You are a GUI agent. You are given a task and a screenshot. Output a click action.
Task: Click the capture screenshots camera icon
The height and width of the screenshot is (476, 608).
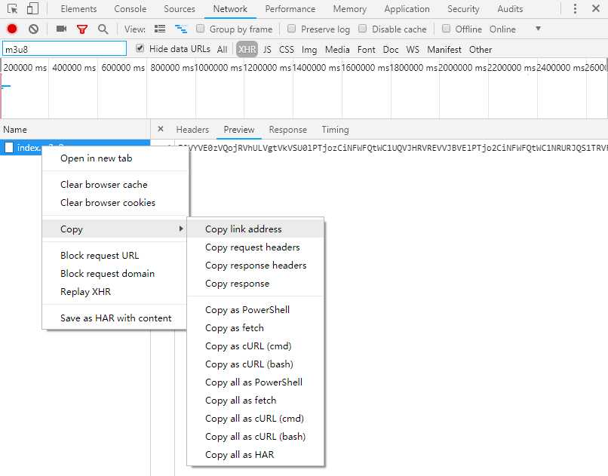pos(61,29)
